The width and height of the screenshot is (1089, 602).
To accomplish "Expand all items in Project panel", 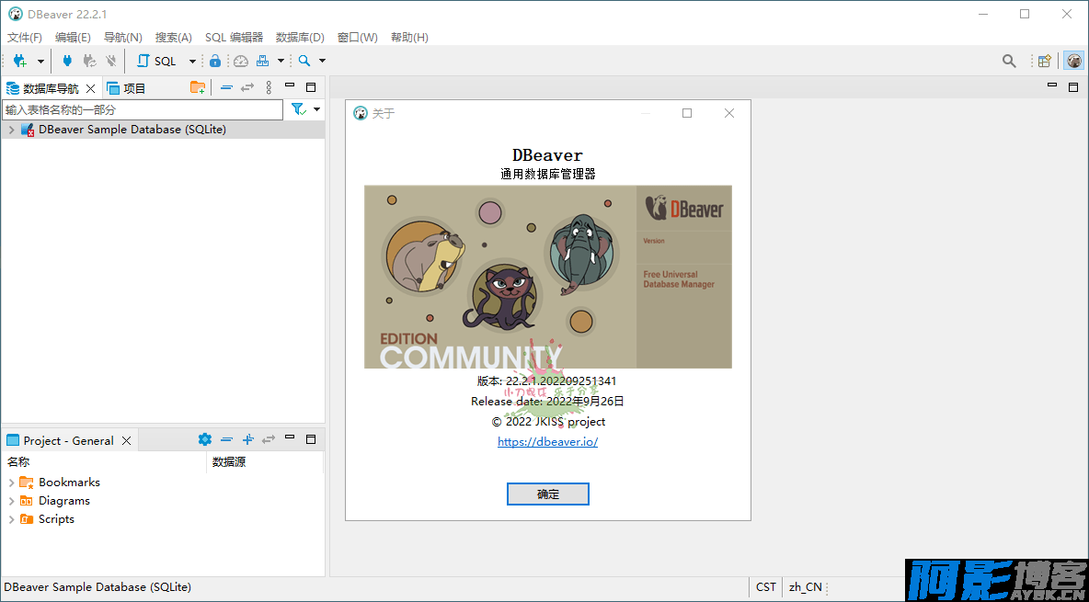I will [248, 438].
